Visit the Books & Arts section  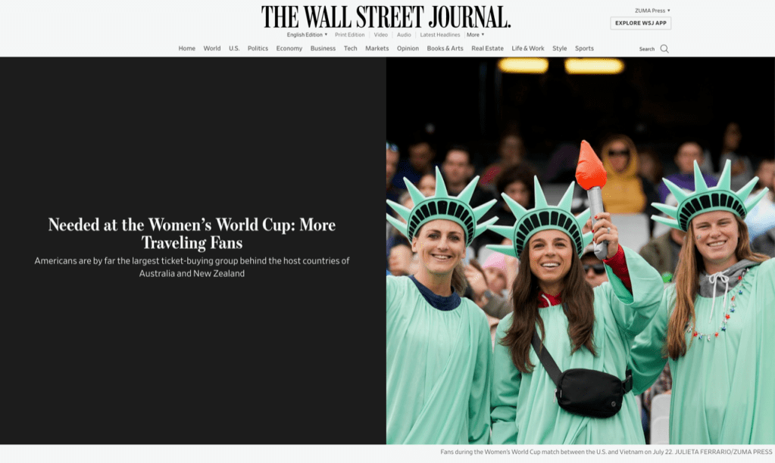(x=445, y=48)
